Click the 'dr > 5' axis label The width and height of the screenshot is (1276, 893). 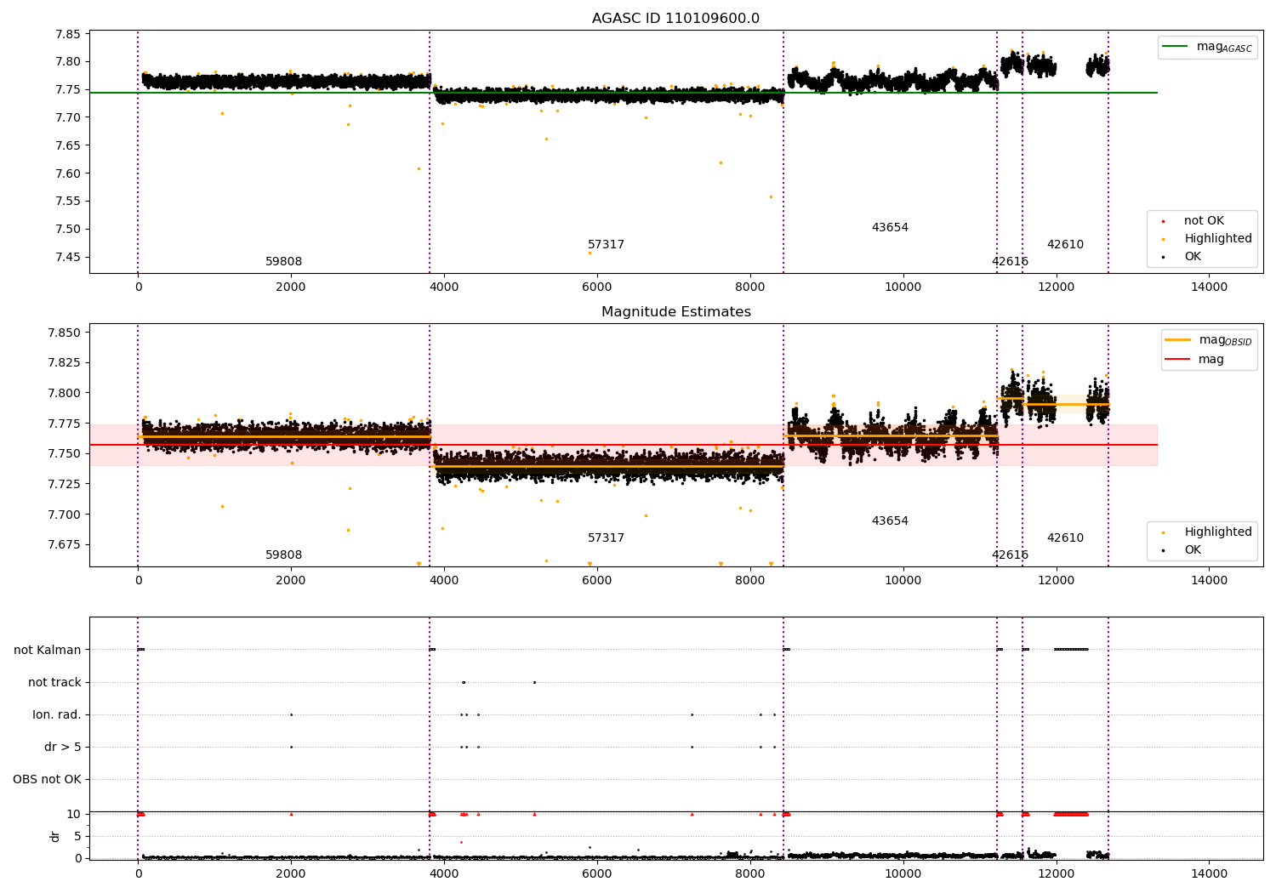point(63,747)
